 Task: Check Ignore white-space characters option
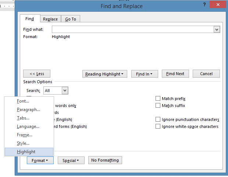pos(158,126)
